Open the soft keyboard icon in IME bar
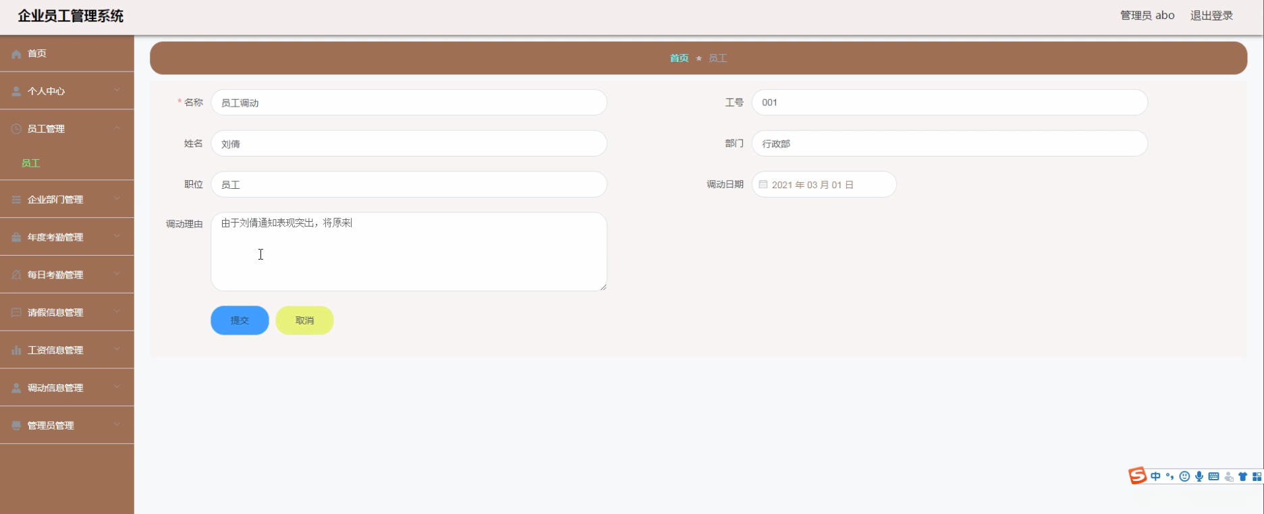The width and height of the screenshot is (1264, 514). (x=1213, y=477)
